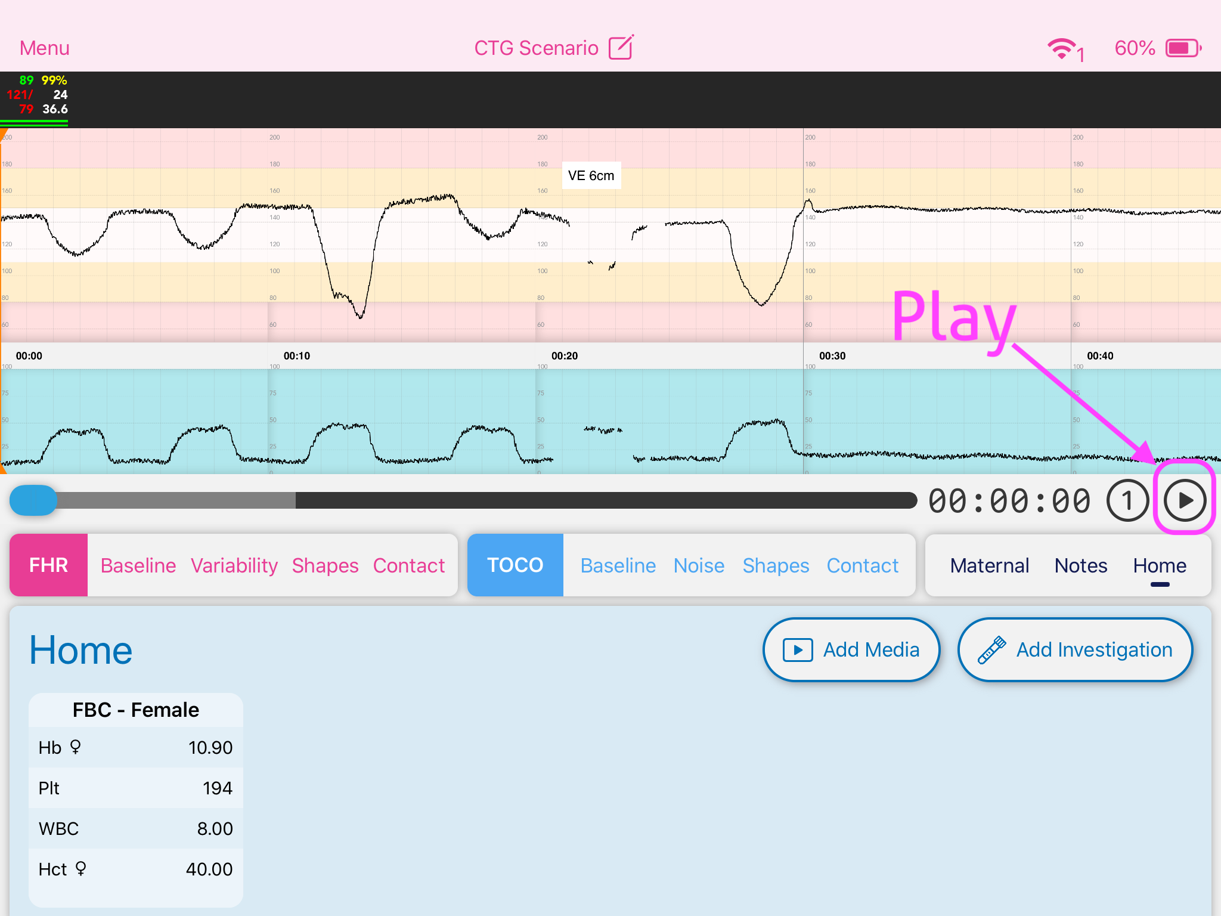The image size is (1221, 916).
Task: Open the FHR Shapes settings
Action: click(325, 565)
